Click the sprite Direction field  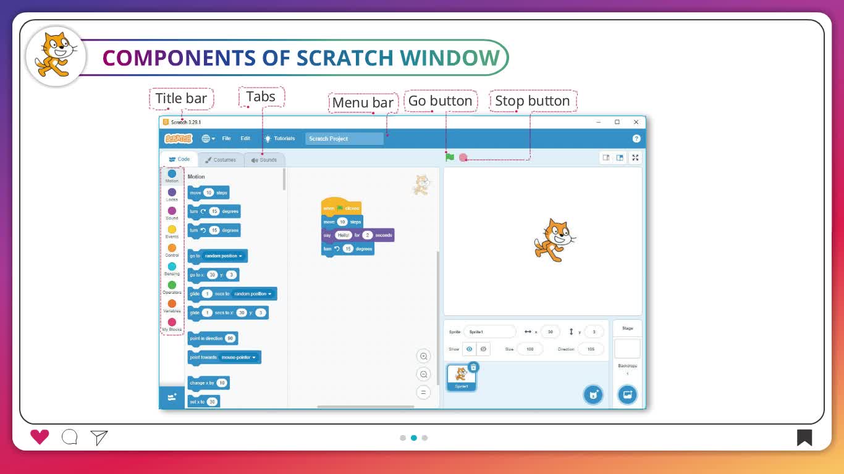[x=591, y=349]
